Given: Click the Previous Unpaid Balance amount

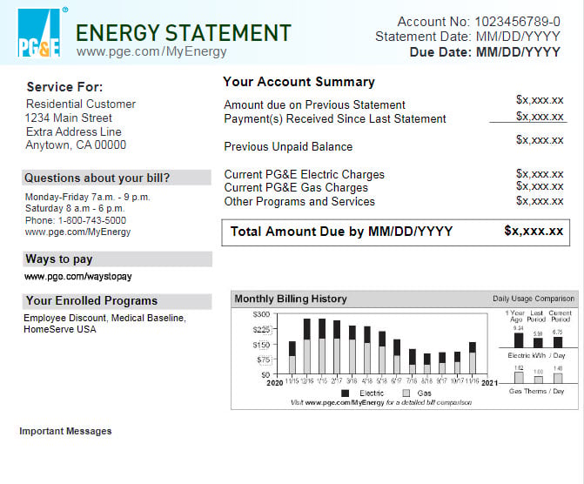Looking at the screenshot, I should [x=540, y=140].
